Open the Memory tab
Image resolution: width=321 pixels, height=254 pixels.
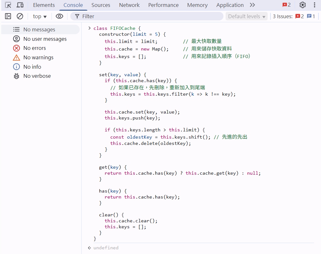[197, 5]
